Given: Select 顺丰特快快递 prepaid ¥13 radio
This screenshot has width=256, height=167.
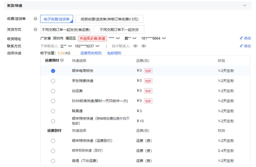Looking at the screenshot, I should tap(53, 121).
